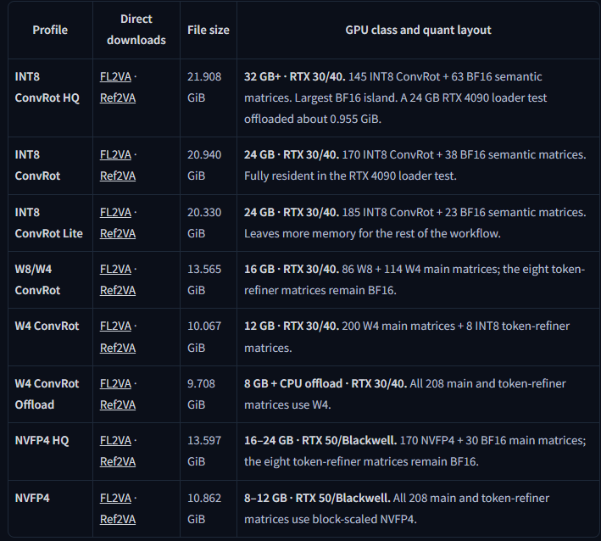Open FL2VA link for INT8 ConvRot Lite

pos(115,212)
